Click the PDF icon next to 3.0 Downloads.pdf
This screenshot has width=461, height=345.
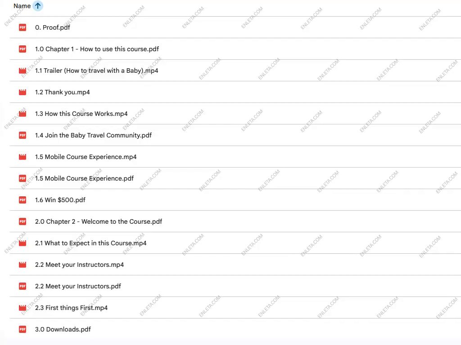(x=23, y=329)
